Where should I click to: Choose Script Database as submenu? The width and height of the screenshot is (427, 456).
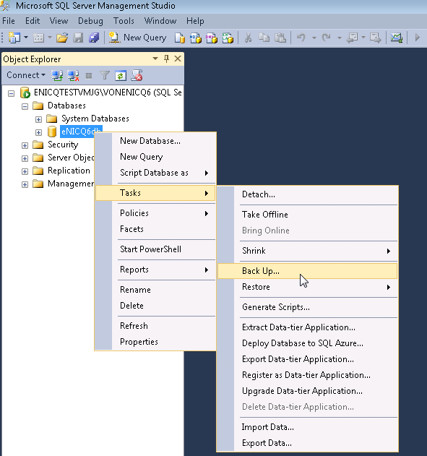tap(155, 173)
